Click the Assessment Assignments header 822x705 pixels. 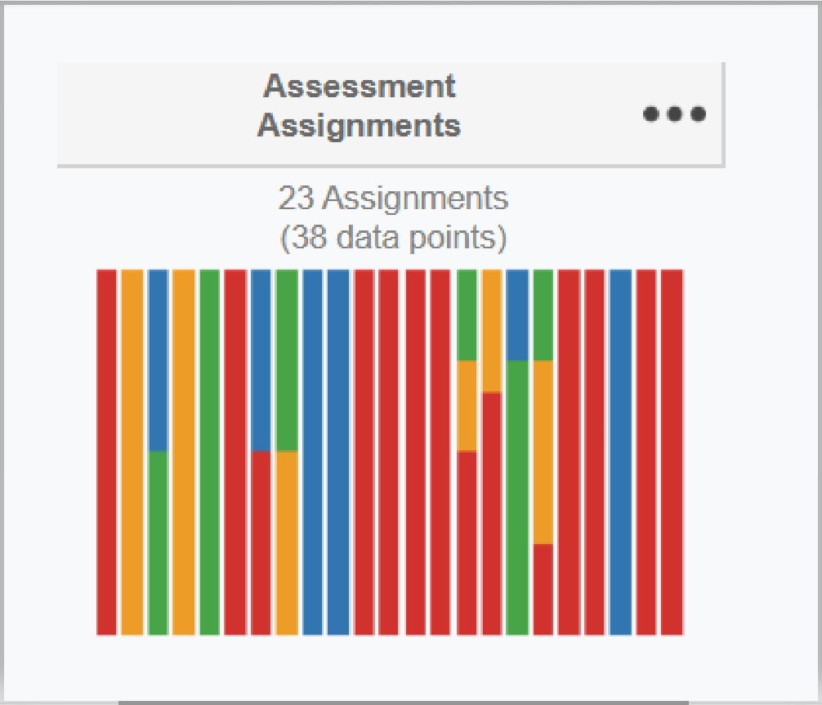coord(360,106)
